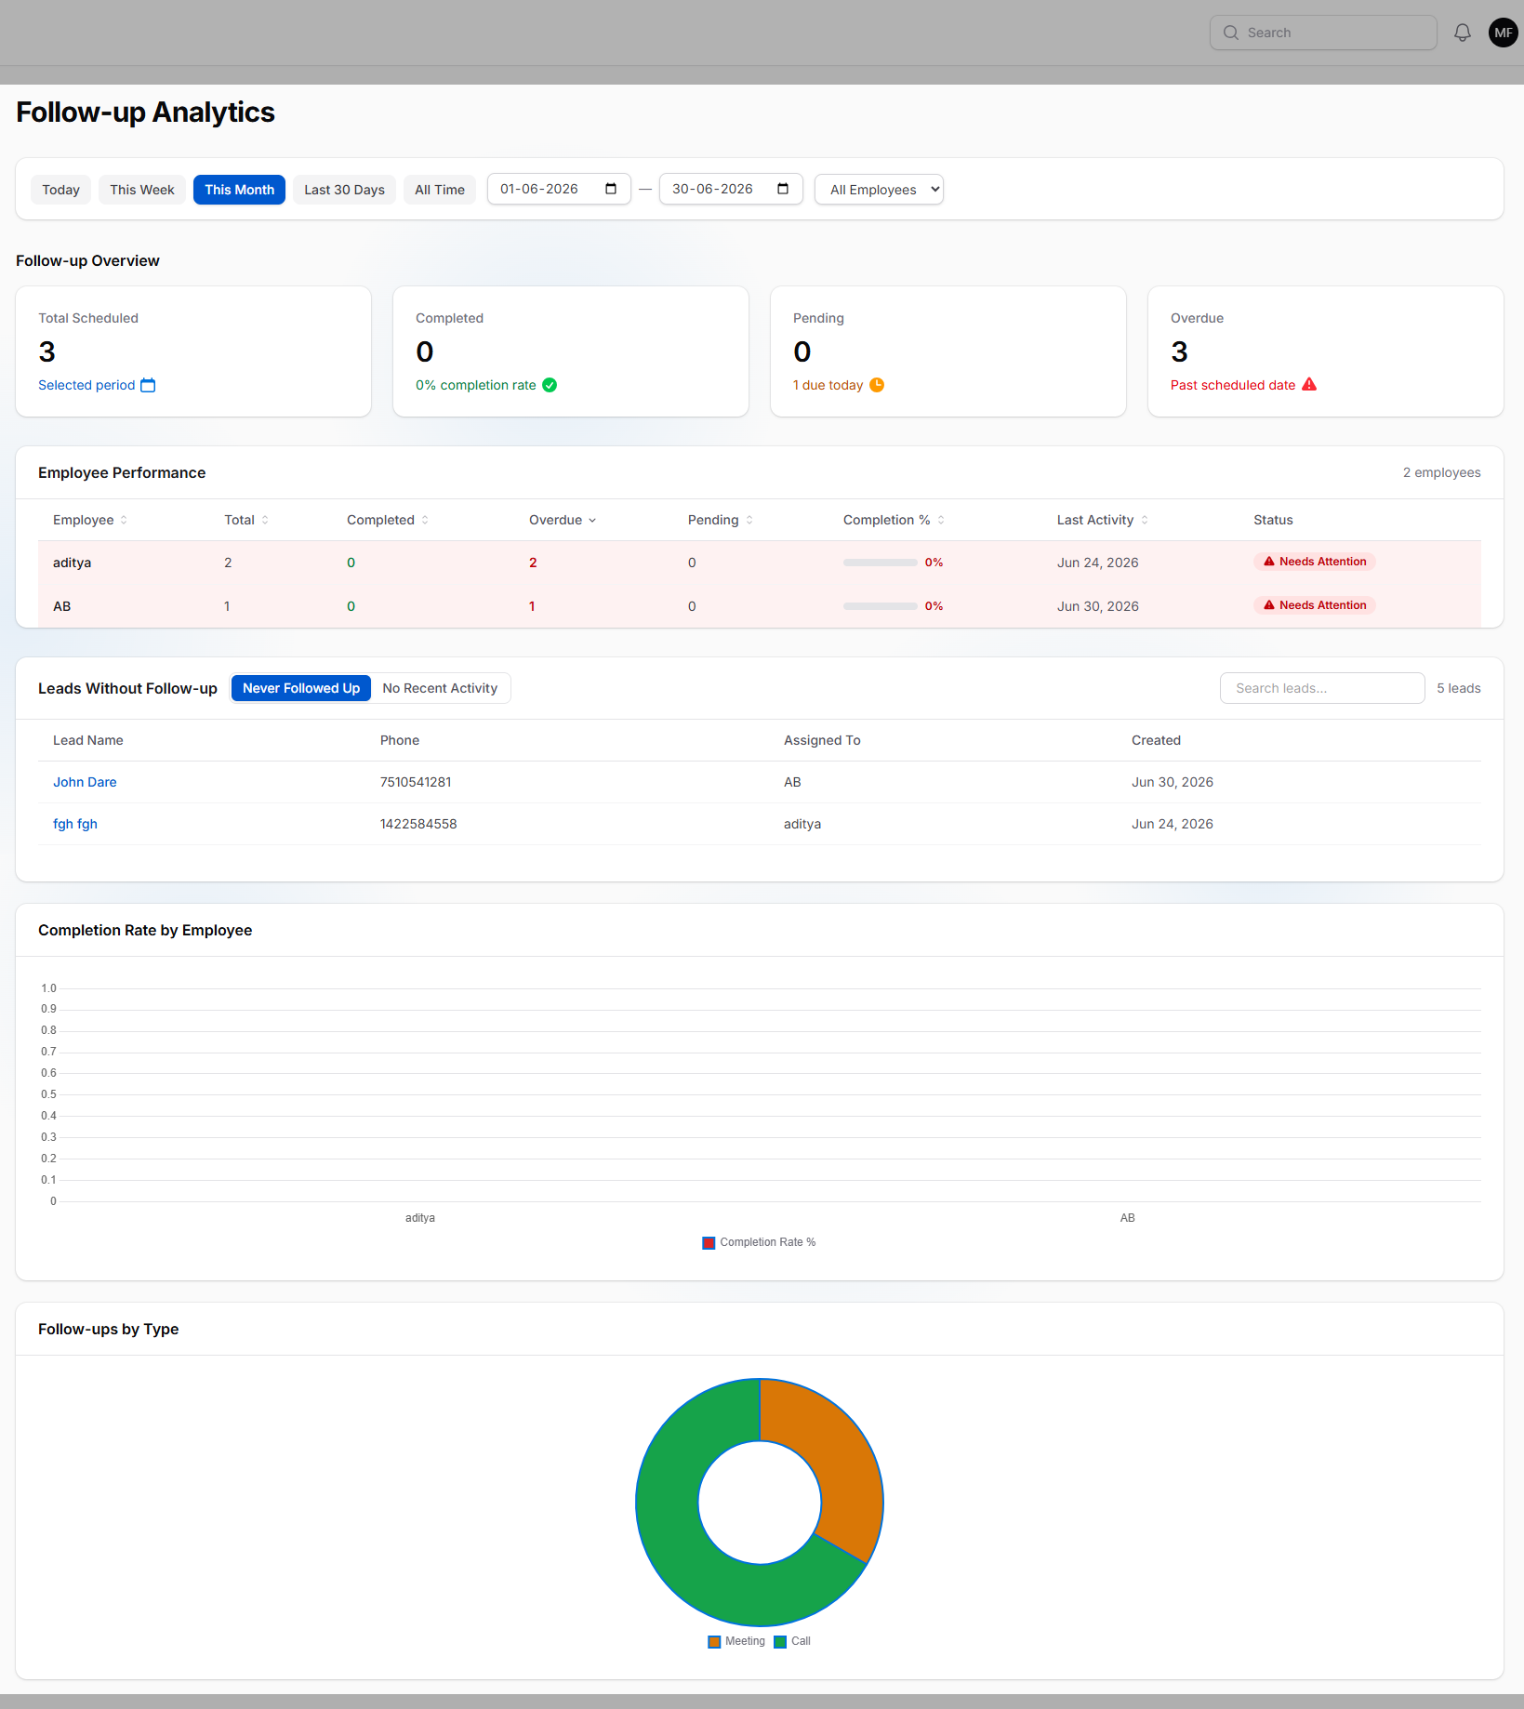Viewport: 1524px width, 1709px height.
Task: Open the notifications bell
Action: (x=1462, y=33)
